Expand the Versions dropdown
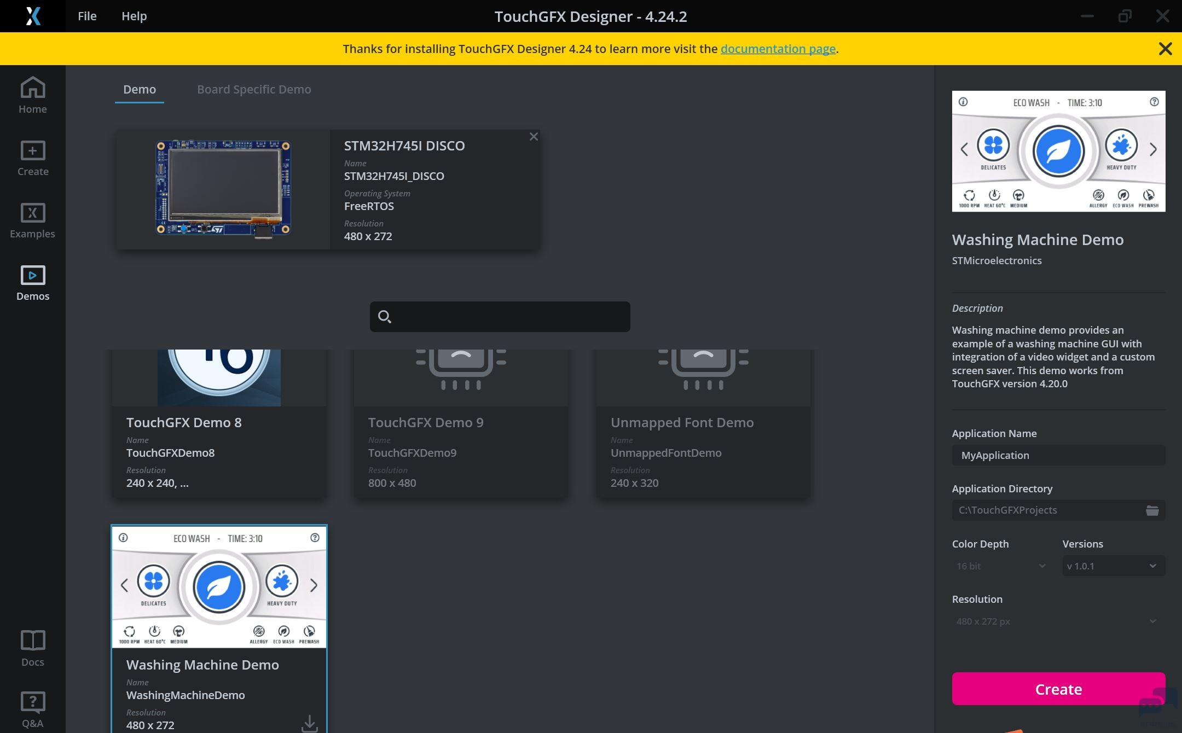1182x733 pixels. point(1114,566)
